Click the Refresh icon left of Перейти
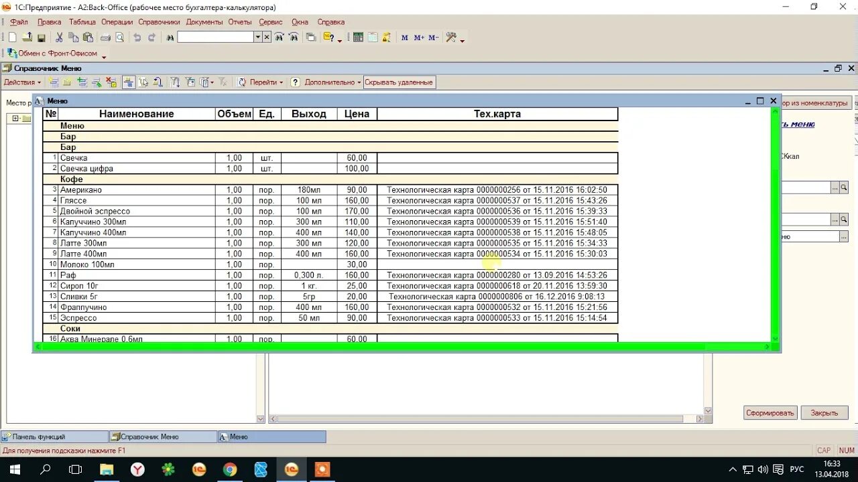Viewport: 858px width, 482px height. pyautogui.click(x=241, y=82)
